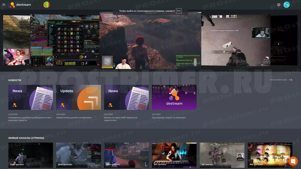
Task: Select the center featured stream in carousel
Action: [150, 40]
